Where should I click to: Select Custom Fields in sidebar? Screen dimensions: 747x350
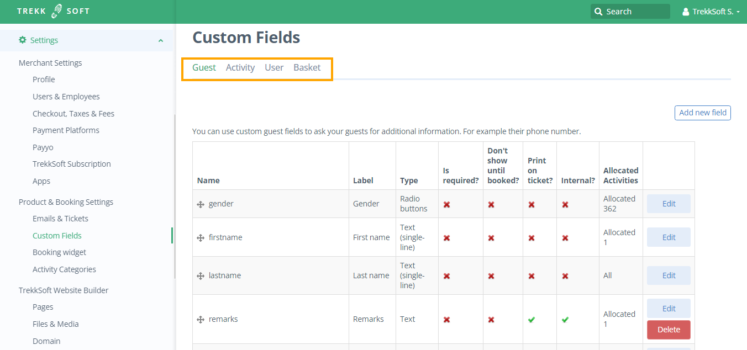pyautogui.click(x=57, y=236)
